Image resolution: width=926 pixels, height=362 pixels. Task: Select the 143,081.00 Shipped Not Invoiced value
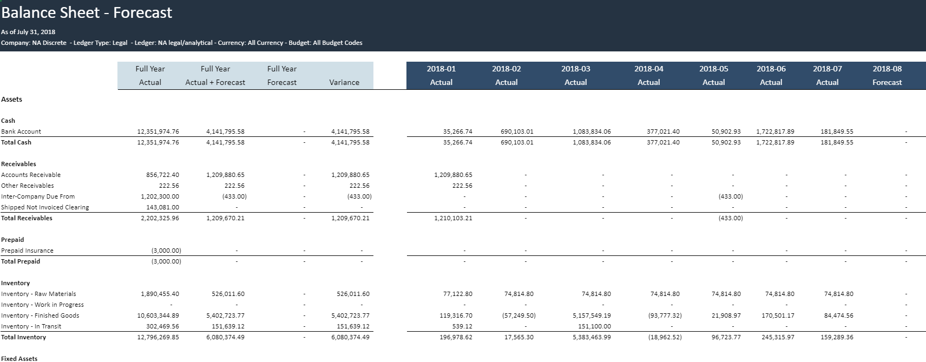pyautogui.click(x=162, y=207)
